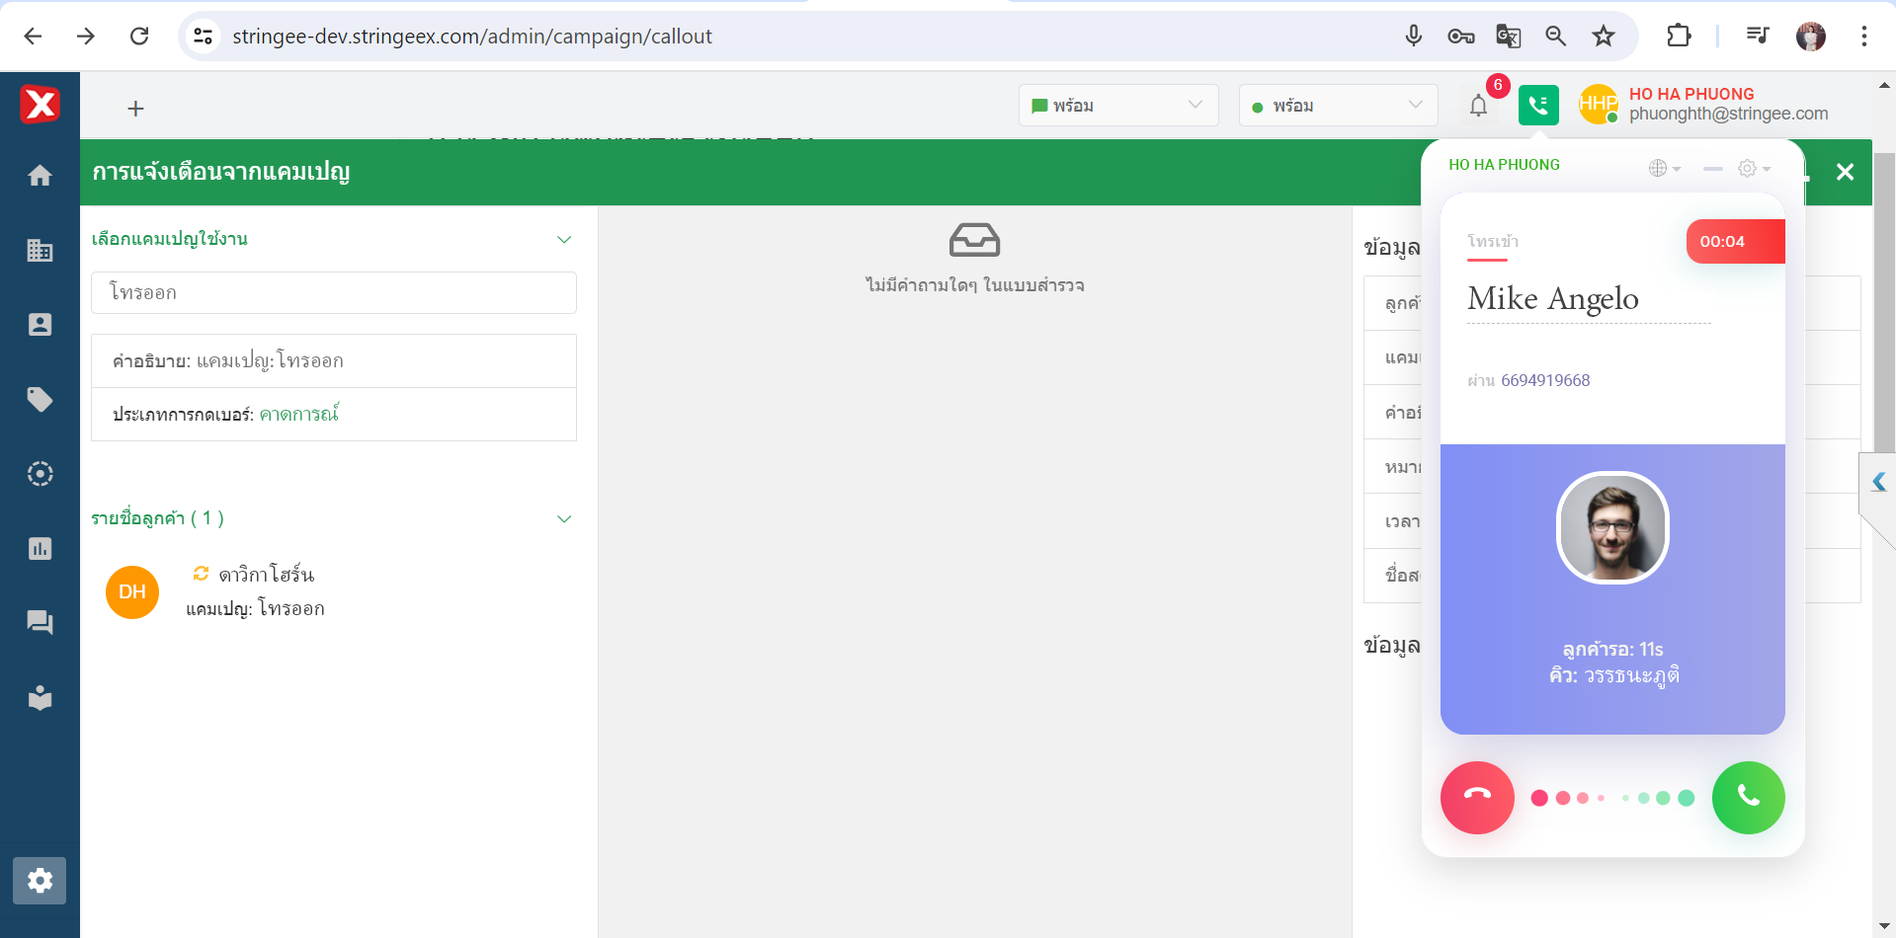Decline the call with red hangup button
Viewport: 1896px width, 938px height.
point(1477,797)
